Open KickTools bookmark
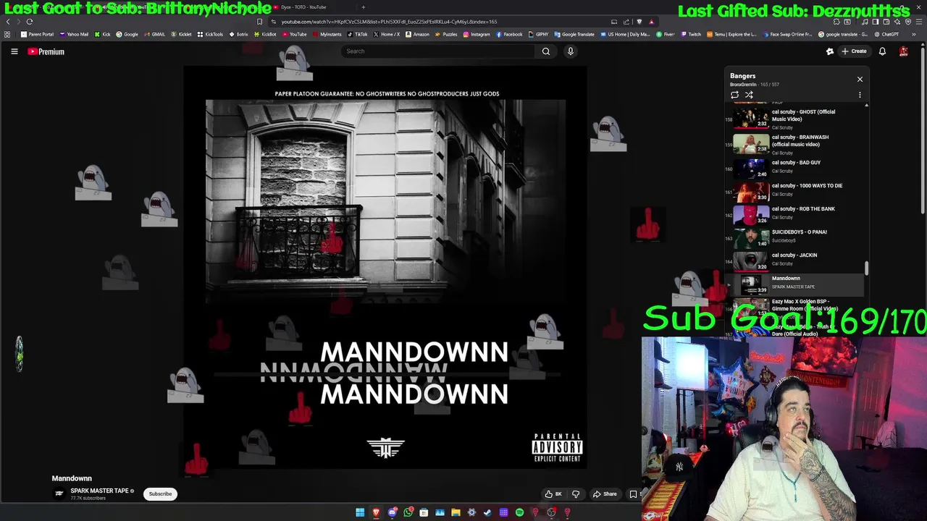Image resolution: width=927 pixels, height=521 pixels. click(210, 34)
